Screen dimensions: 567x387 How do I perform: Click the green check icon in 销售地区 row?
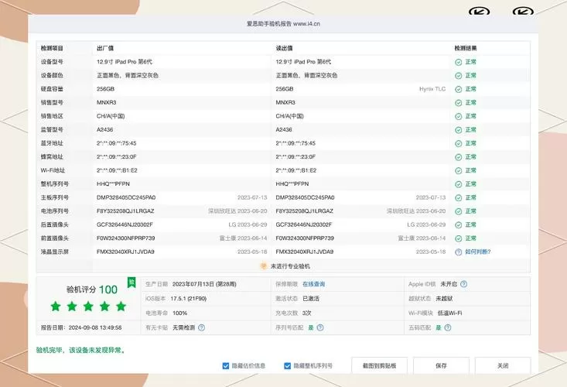click(458, 116)
